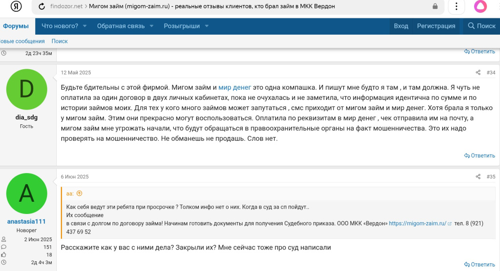
Task: Open the migom-zaim.ru link in quote
Action: pos(417,223)
